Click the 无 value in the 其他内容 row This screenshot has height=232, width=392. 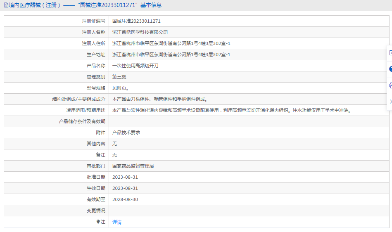pos(114,144)
